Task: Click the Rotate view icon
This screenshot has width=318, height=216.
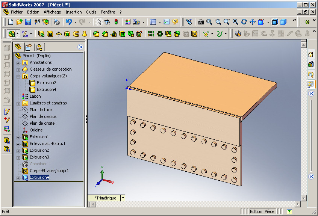Action: (244, 22)
